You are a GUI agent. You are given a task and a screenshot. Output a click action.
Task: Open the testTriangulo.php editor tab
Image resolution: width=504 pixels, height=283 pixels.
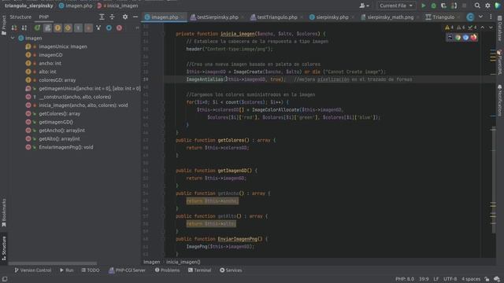(x=277, y=17)
